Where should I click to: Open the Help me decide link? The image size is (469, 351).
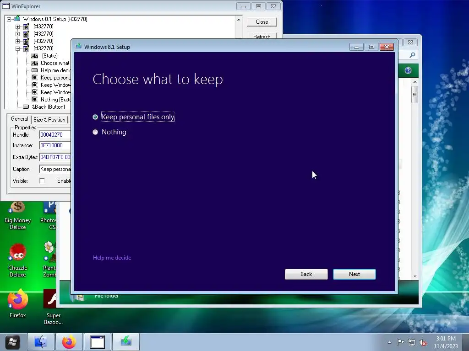point(112,258)
